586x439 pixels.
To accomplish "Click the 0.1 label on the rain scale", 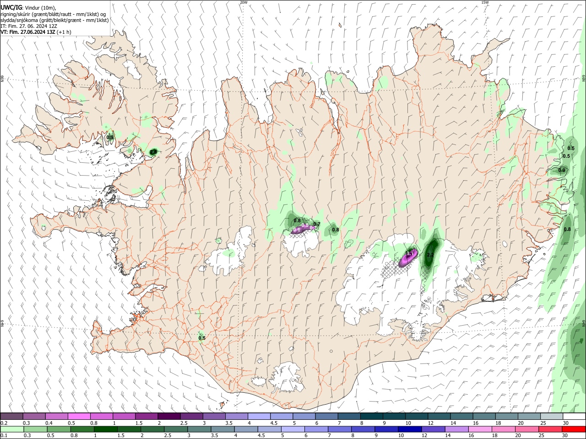I will (4, 436).
